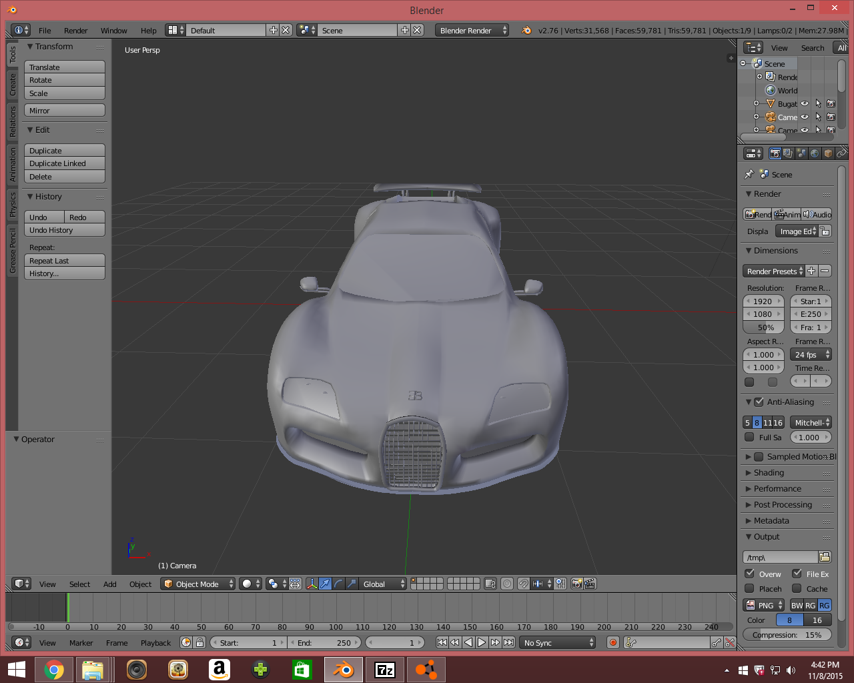Screen dimensions: 854x683
Task: Adjust the 50% resolution percentage slider
Action: [763, 327]
